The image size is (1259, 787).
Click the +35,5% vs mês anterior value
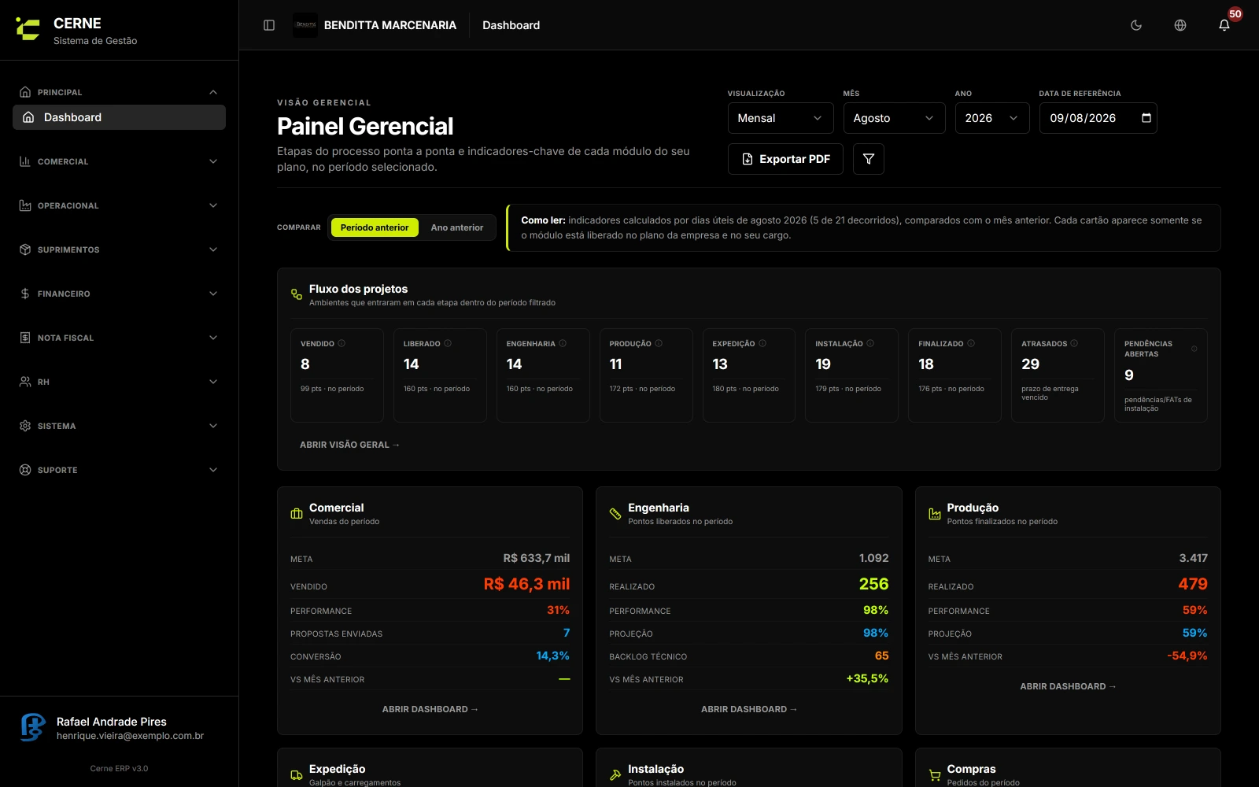pos(867,678)
